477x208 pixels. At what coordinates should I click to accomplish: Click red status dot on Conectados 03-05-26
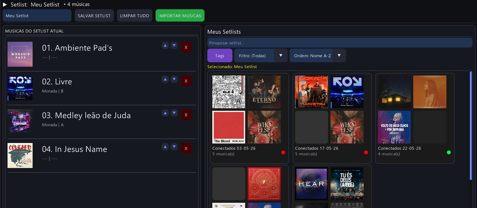pos(283,152)
